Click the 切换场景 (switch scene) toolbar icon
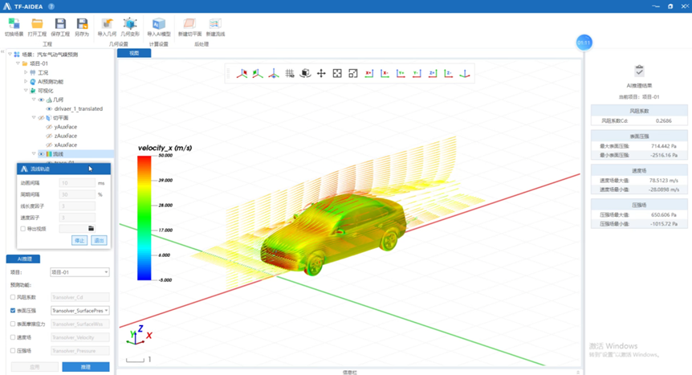 click(14, 25)
